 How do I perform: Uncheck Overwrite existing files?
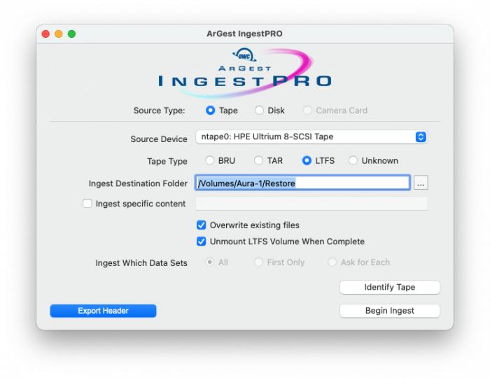coord(202,225)
